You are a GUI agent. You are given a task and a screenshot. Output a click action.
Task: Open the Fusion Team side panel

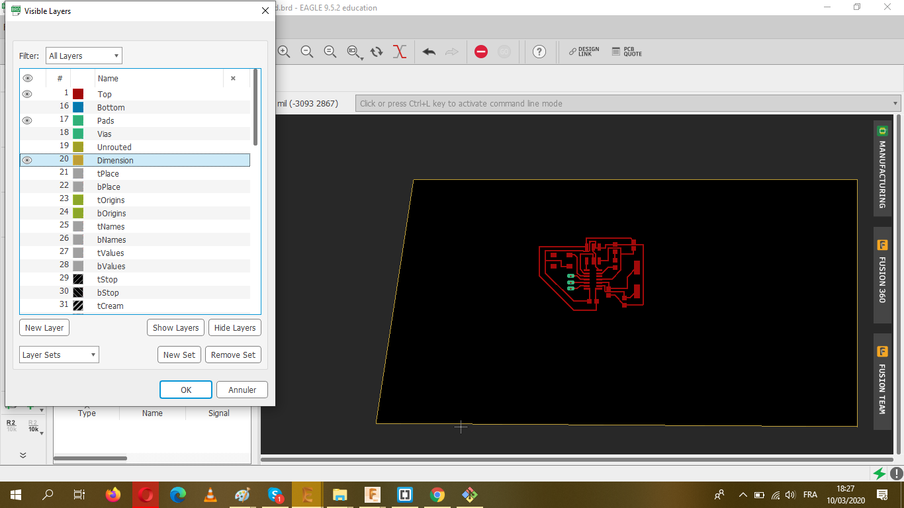(x=882, y=382)
